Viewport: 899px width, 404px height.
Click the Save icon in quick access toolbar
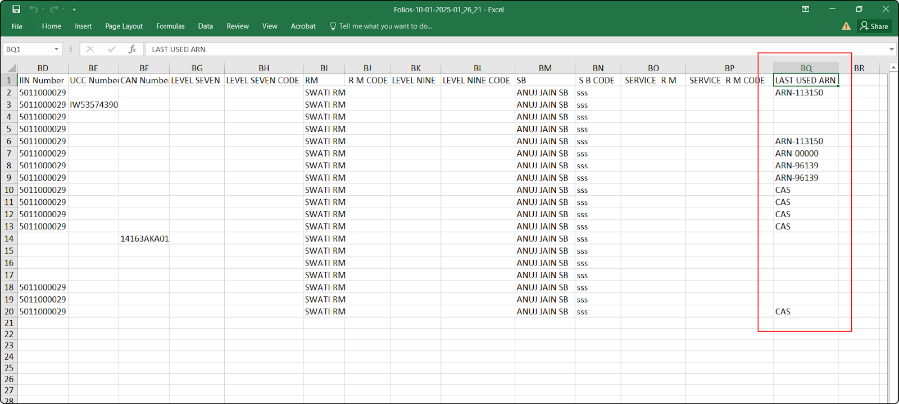[16, 9]
